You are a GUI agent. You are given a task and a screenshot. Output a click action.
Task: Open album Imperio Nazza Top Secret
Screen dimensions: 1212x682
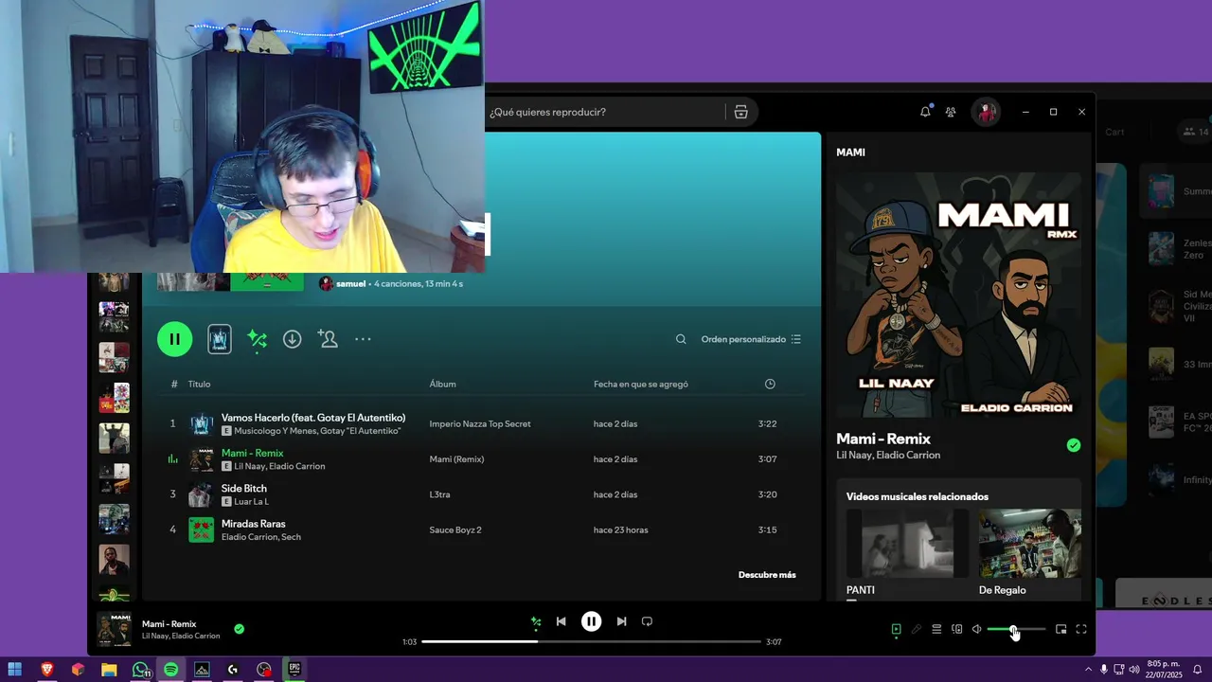coord(480,423)
